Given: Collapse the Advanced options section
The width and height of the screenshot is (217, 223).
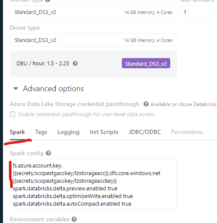Looking at the screenshot, I should [x=16, y=89].
